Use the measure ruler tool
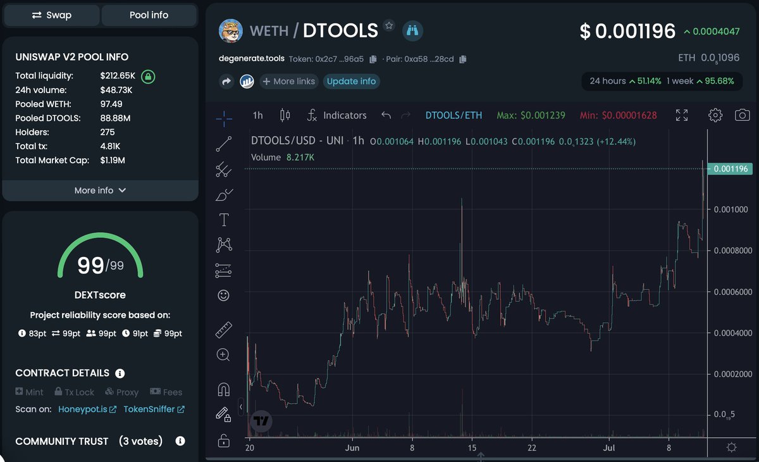This screenshot has width=759, height=462. pyautogui.click(x=223, y=329)
